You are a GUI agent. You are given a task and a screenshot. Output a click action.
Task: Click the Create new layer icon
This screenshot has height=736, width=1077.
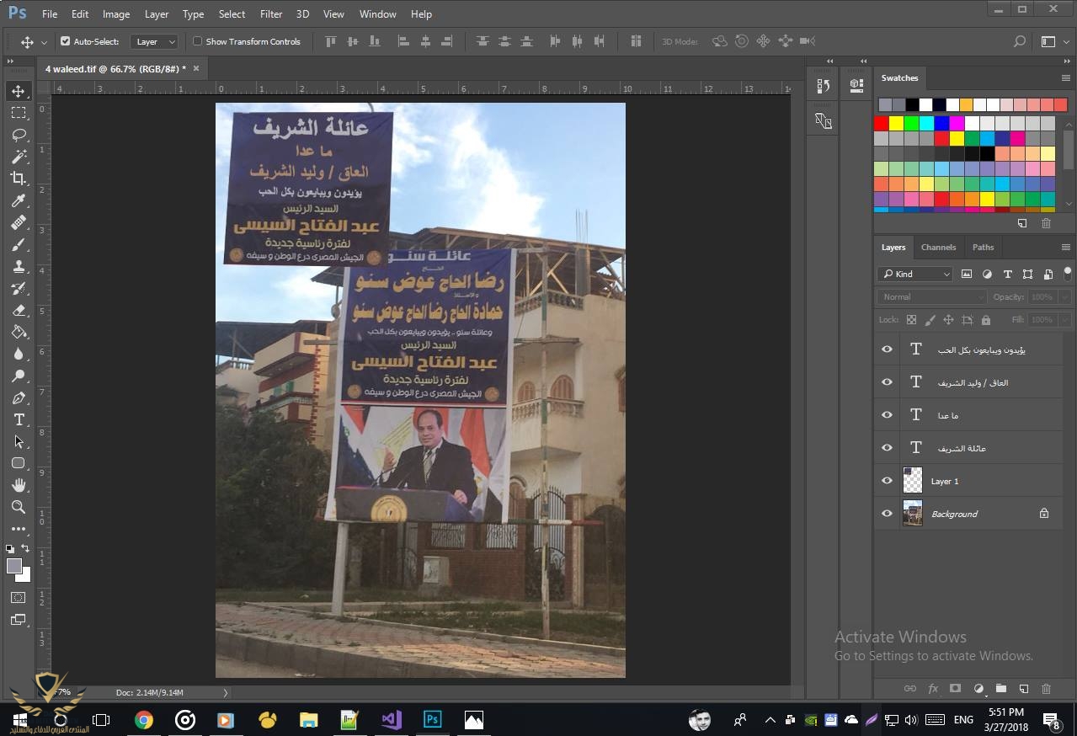(x=1024, y=688)
